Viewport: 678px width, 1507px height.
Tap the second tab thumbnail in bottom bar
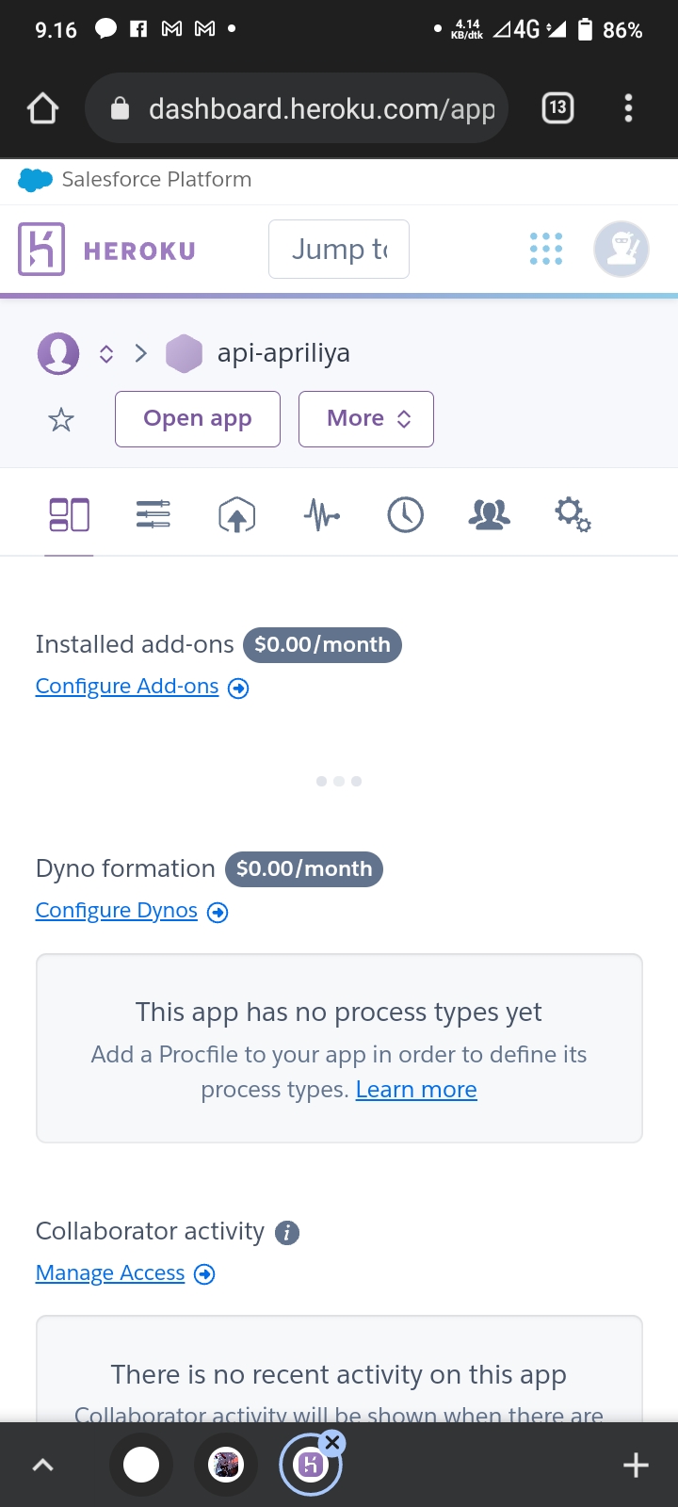click(x=226, y=1465)
